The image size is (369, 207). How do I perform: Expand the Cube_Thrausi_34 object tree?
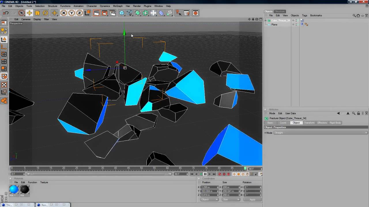coord(266,21)
